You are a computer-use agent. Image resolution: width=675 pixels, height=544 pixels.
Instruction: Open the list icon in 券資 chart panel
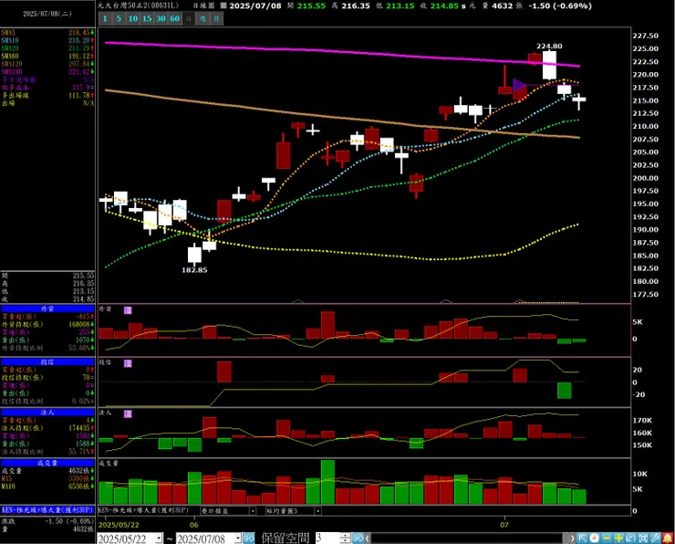pyautogui.click(x=128, y=310)
